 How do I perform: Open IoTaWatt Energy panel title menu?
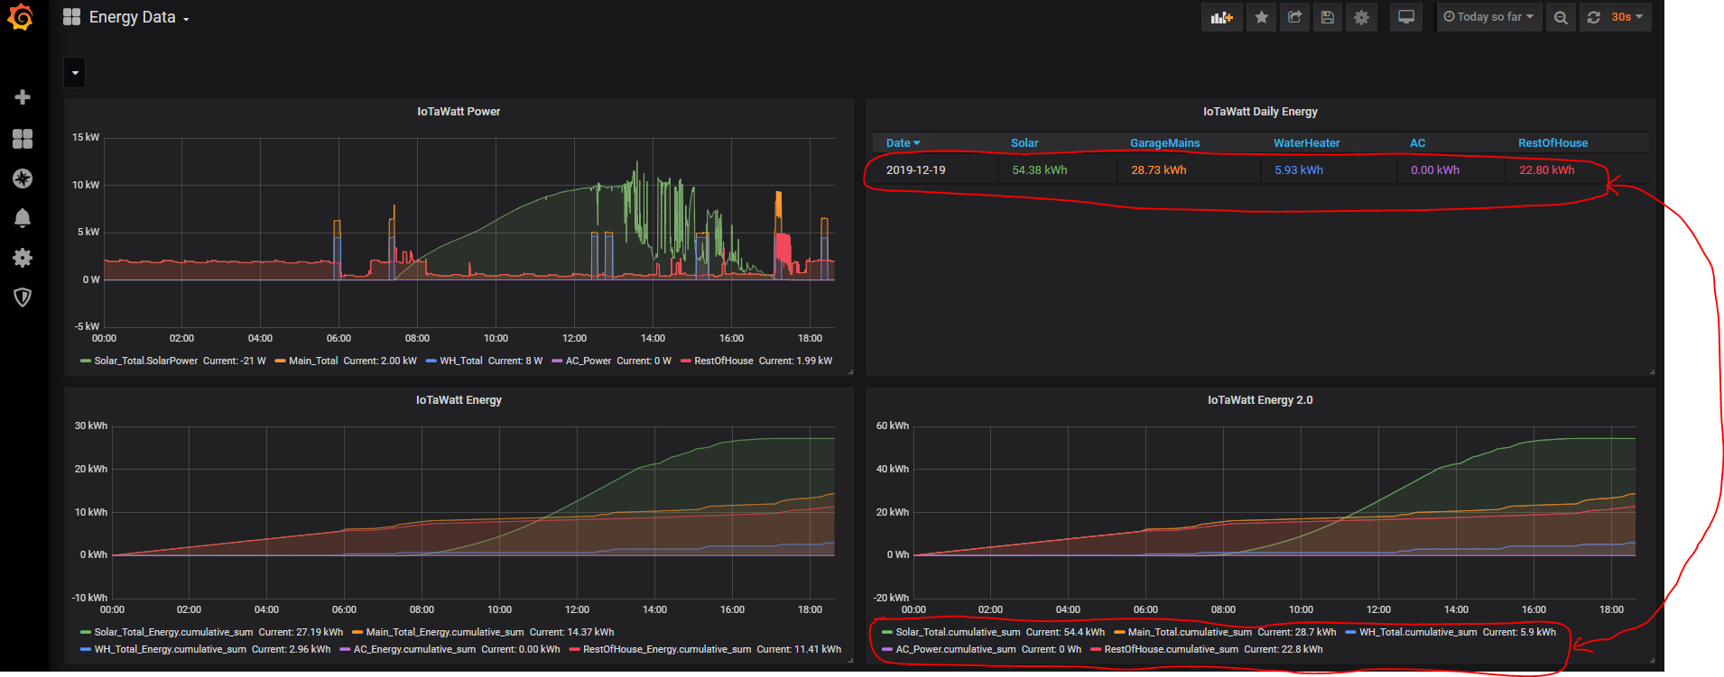coord(459,400)
